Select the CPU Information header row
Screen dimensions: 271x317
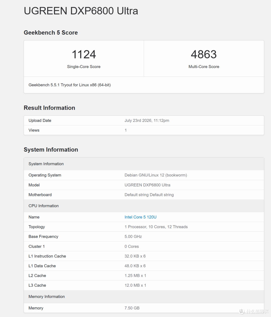coord(144,206)
